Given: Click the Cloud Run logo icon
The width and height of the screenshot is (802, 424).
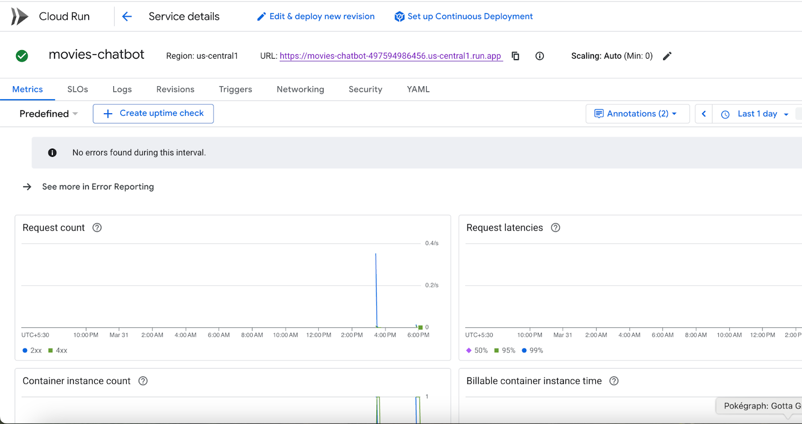Looking at the screenshot, I should tap(20, 17).
